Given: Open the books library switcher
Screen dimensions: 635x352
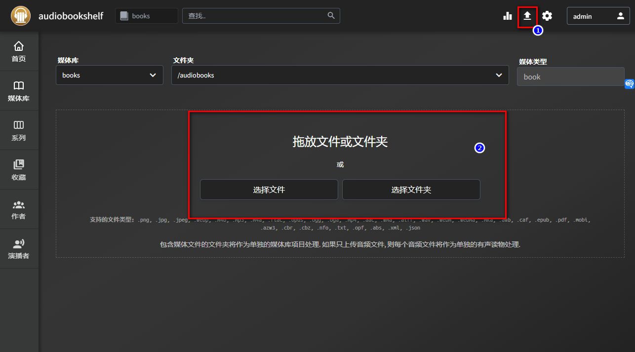Looking at the screenshot, I should point(146,16).
